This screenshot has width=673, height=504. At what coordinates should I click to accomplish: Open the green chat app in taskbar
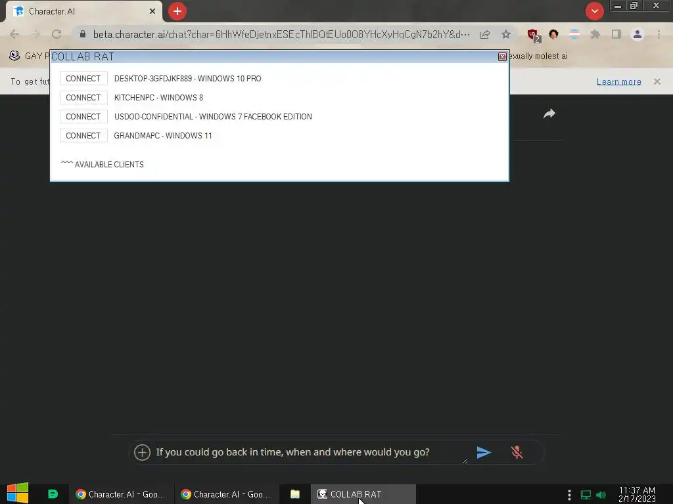pos(53,494)
